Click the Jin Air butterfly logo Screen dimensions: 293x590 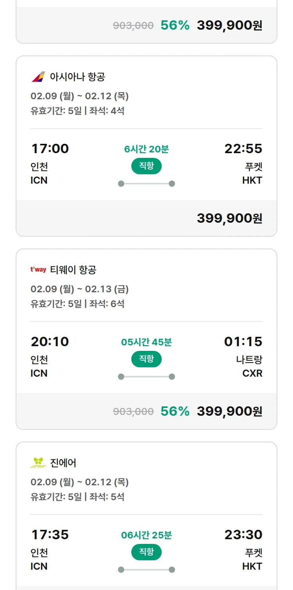coord(38,463)
